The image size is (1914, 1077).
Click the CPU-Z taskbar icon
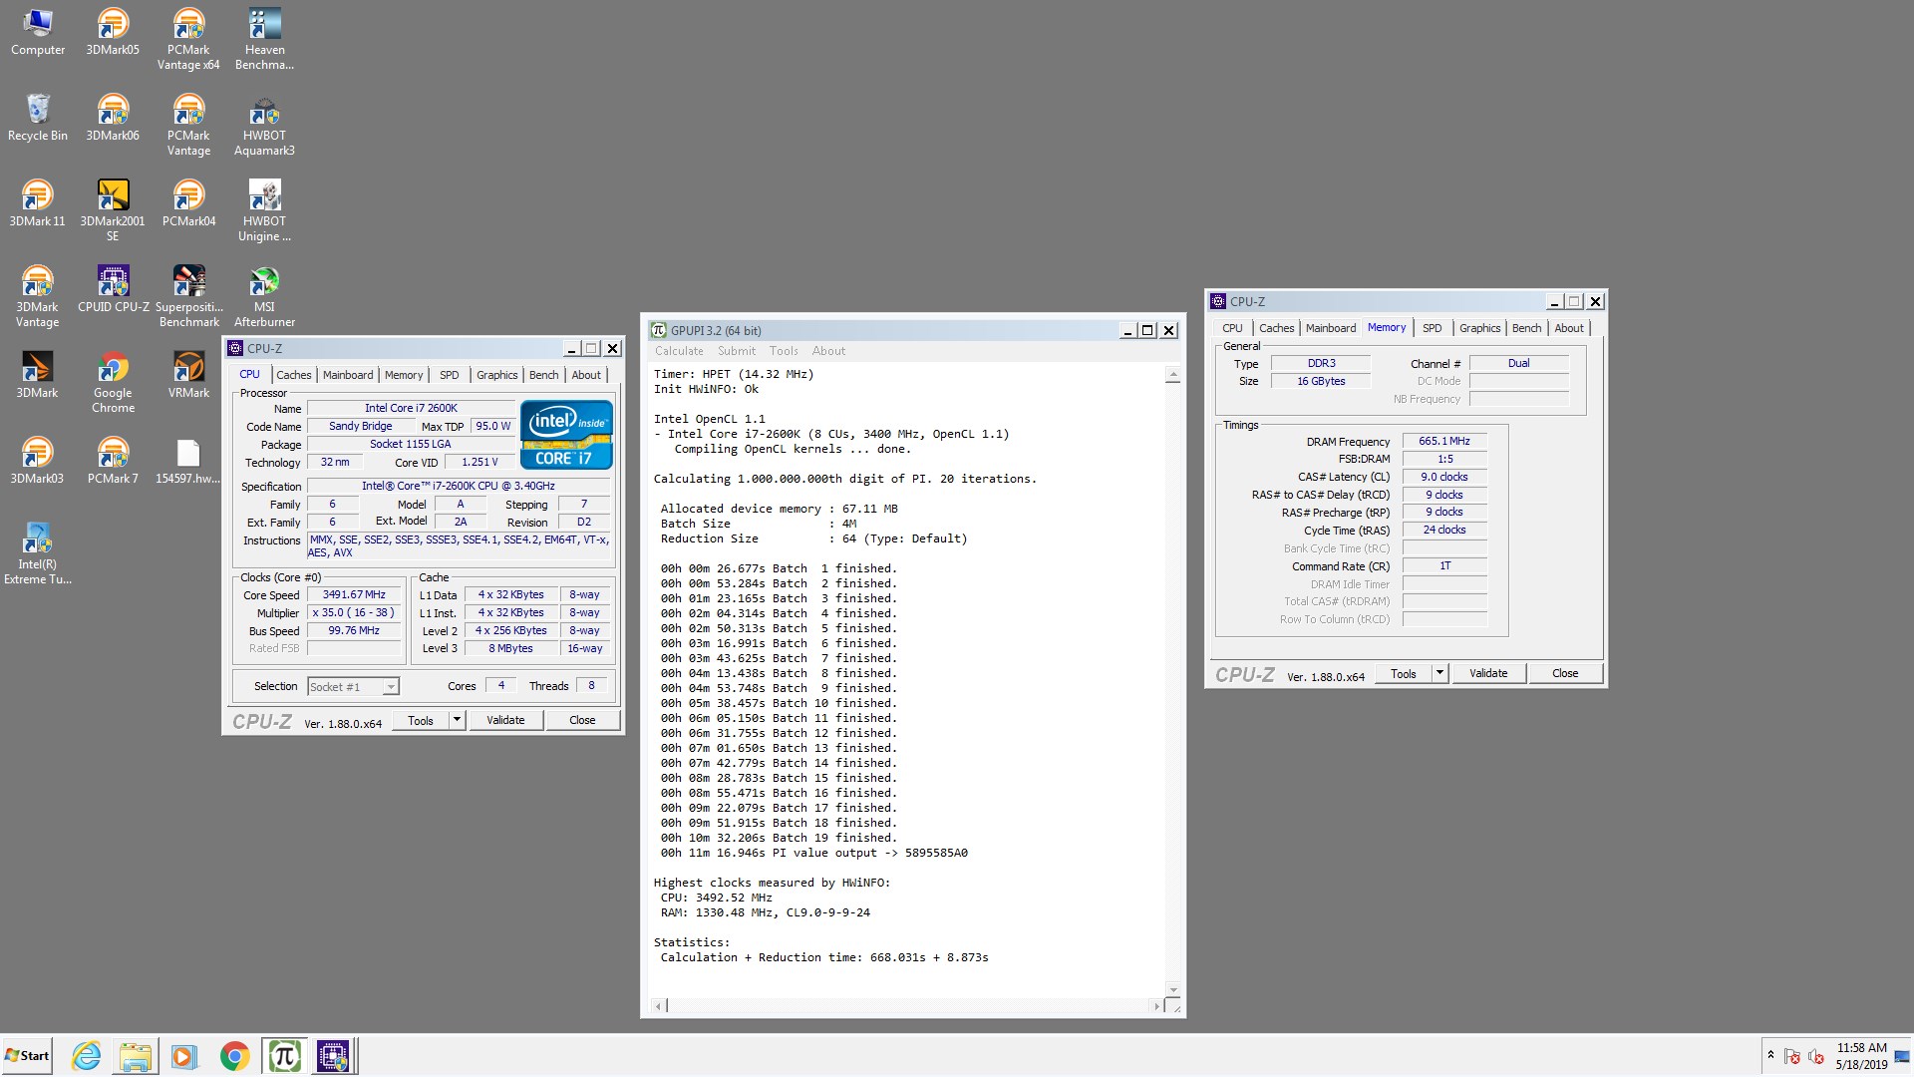pyautogui.click(x=333, y=1056)
